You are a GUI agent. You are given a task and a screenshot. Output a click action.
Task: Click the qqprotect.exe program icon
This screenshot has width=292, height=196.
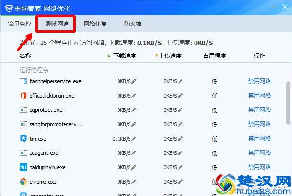tap(23, 110)
